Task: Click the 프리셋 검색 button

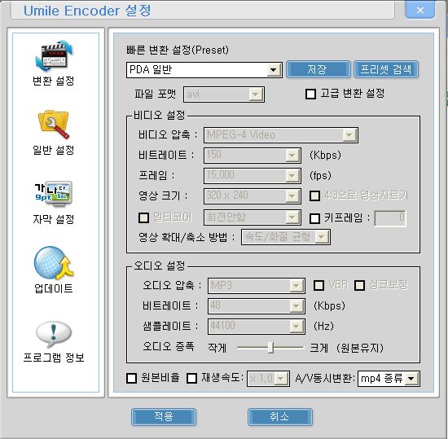Action: pos(386,69)
